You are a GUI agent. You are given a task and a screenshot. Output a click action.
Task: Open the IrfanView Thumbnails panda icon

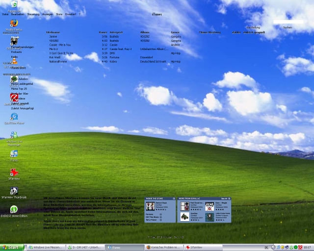(x=14, y=191)
